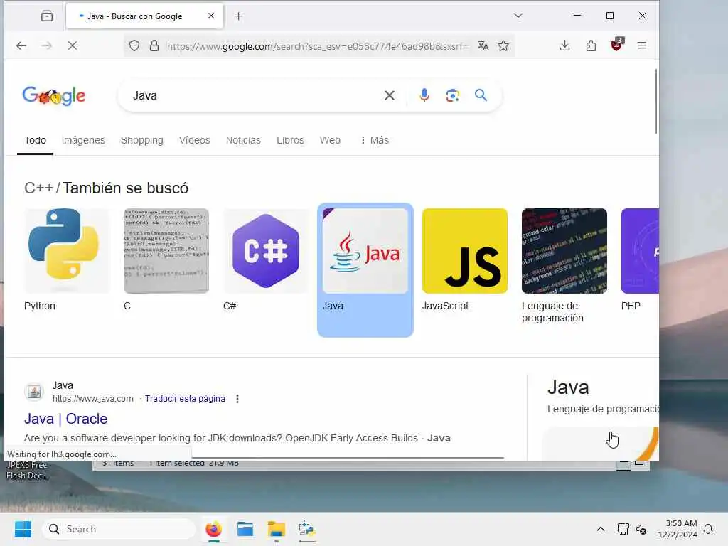The width and height of the screenshot is (728, 546).
Task: Open tracking protection shield icon
Action: pyautogui.click(x=134, y=46)
